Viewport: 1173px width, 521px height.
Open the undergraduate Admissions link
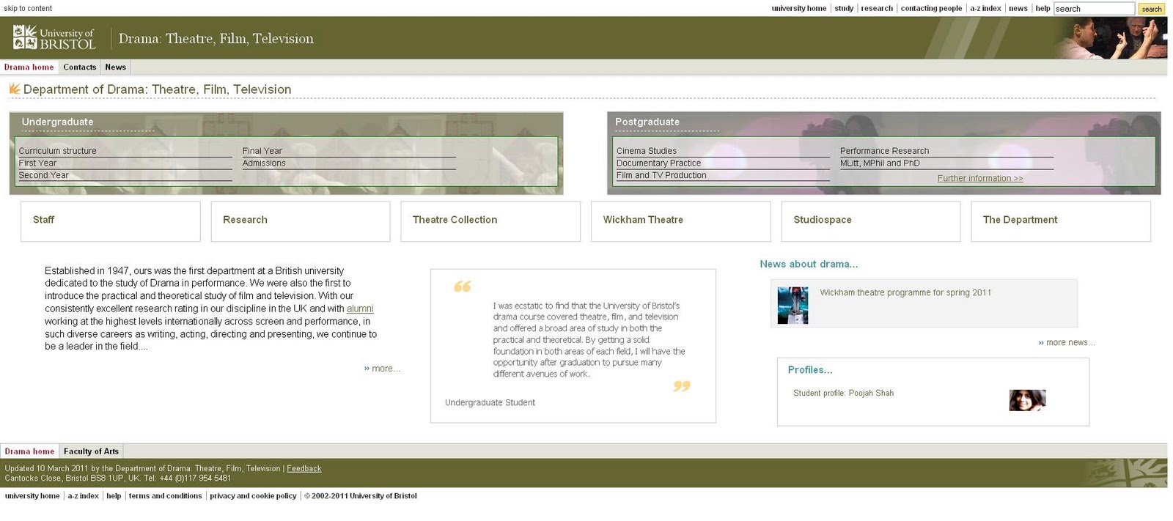264,163
